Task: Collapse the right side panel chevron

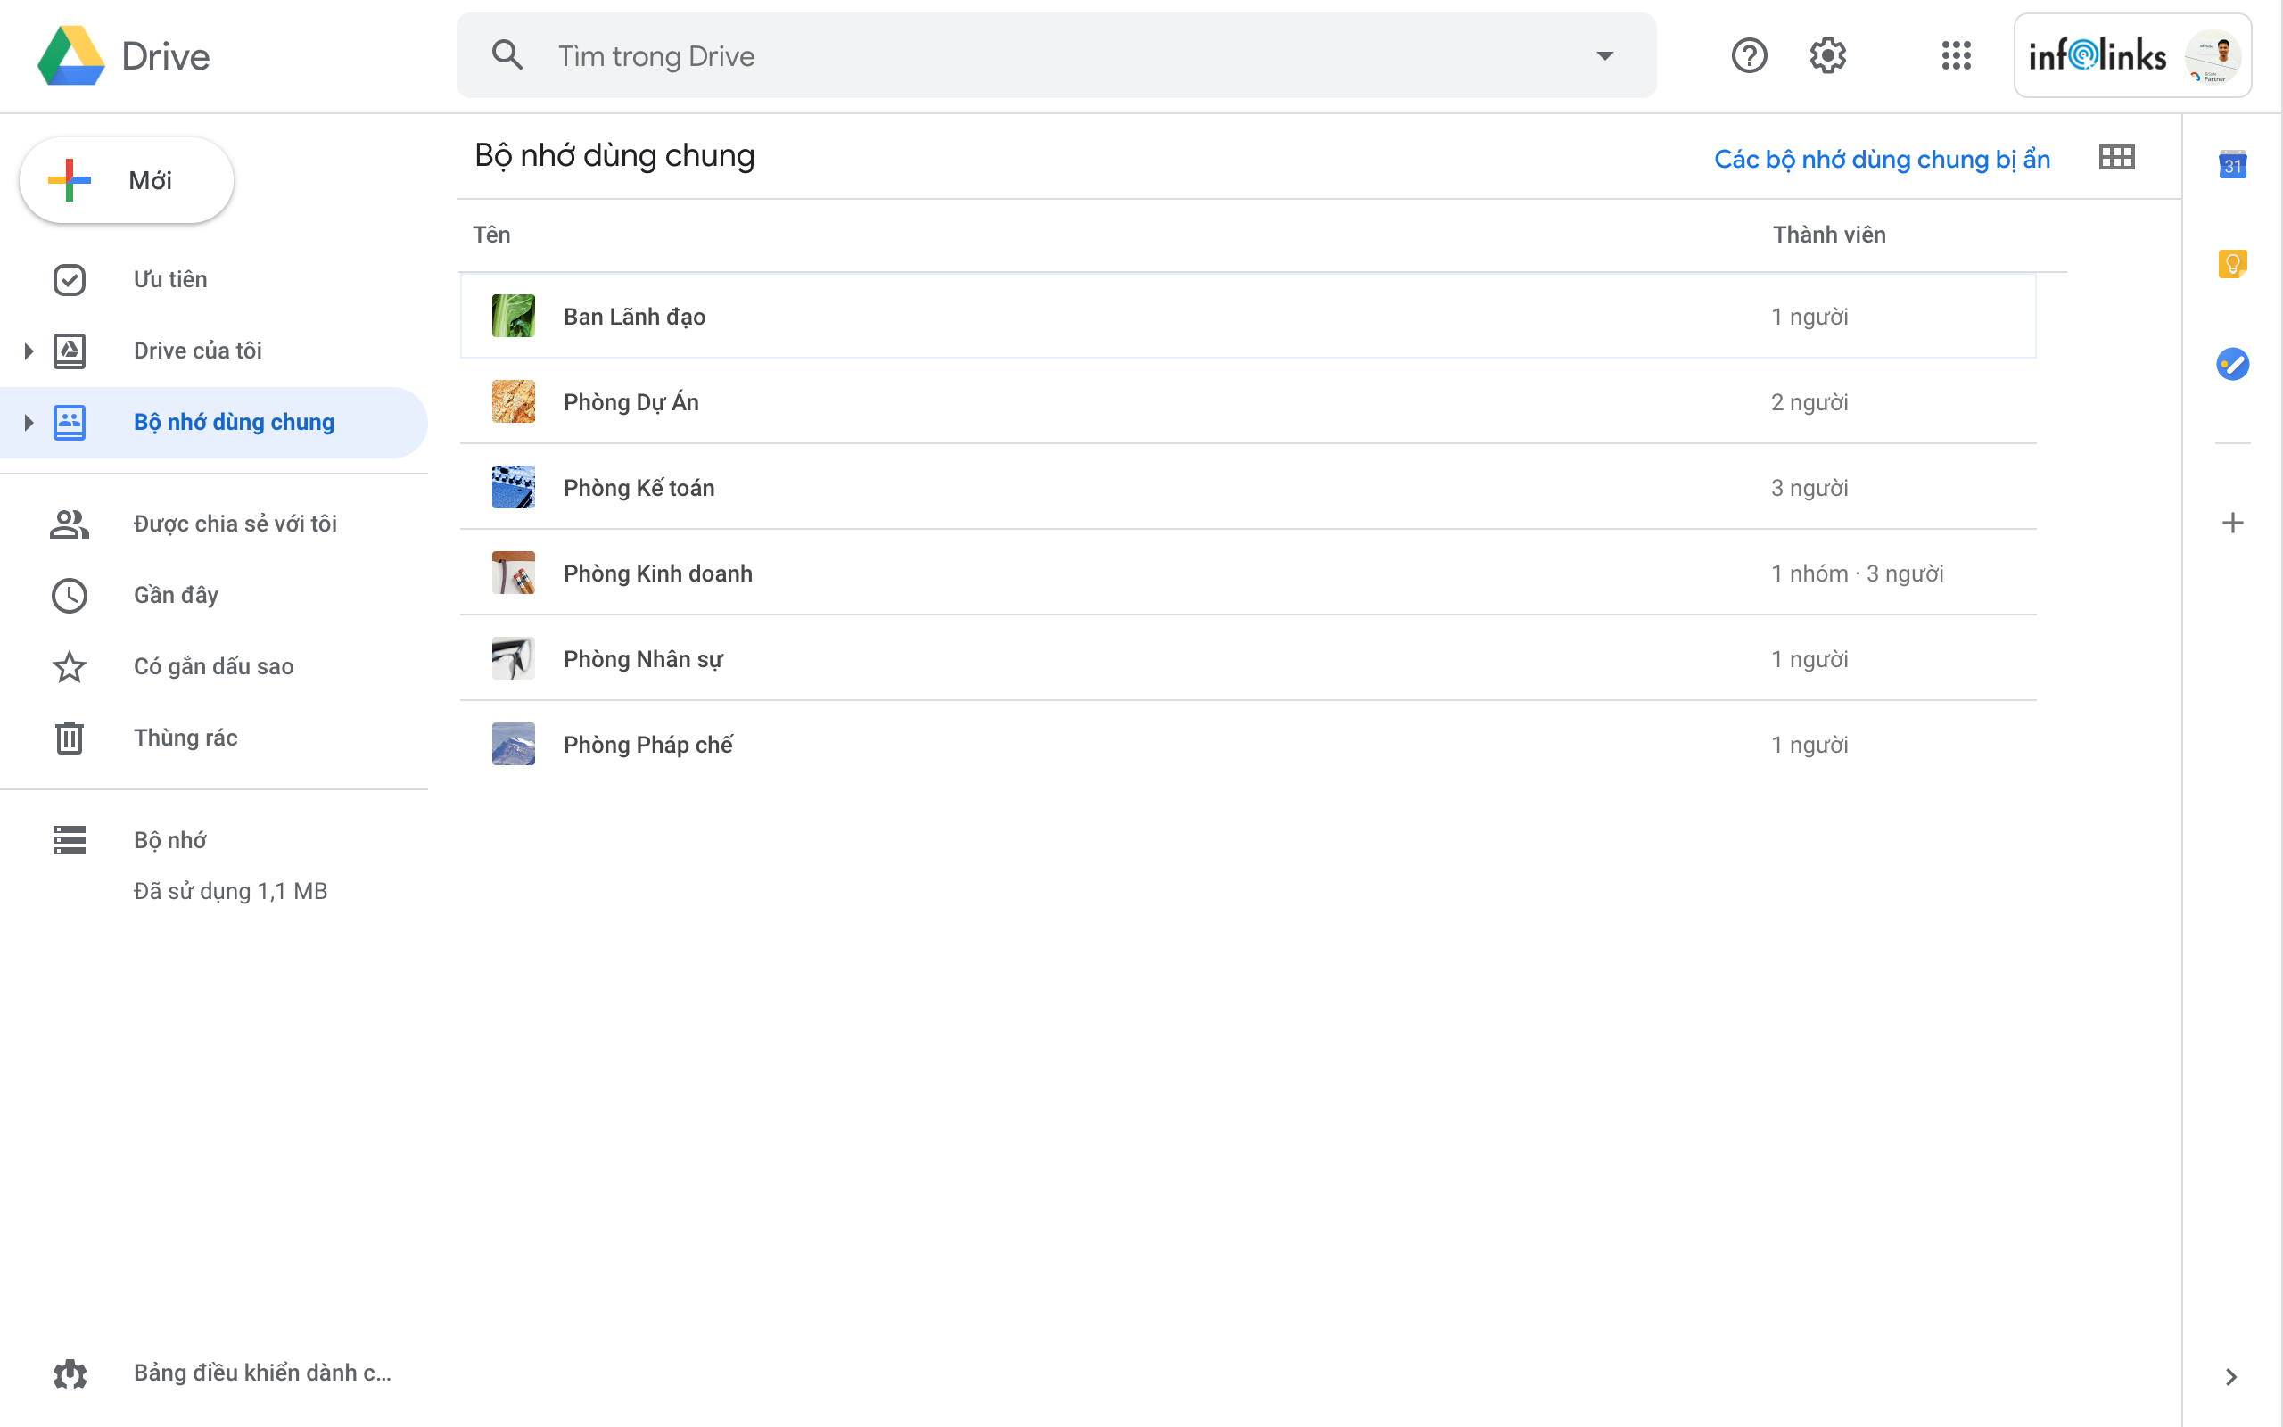Action: (2230, 1376)
